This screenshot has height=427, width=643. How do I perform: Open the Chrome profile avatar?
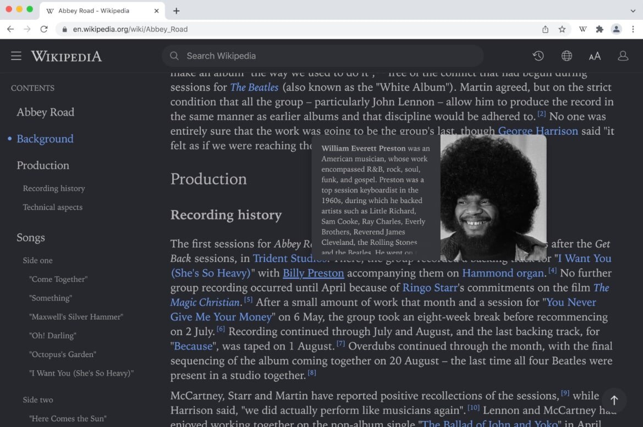tap(616, 29)
